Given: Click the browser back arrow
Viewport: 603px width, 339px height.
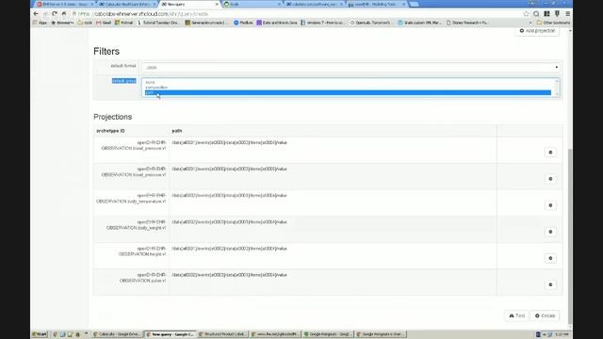Looking at the screenshot, I should click(36, 14).
